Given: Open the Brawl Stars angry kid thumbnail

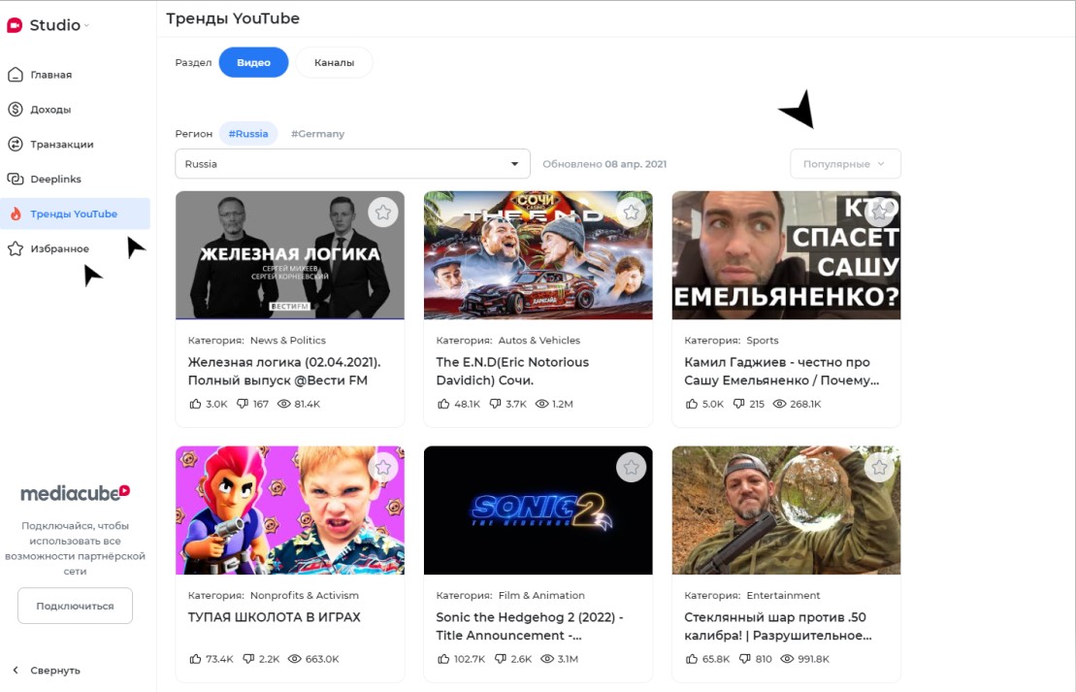Looking at the screenshot, I should (289, 511).
